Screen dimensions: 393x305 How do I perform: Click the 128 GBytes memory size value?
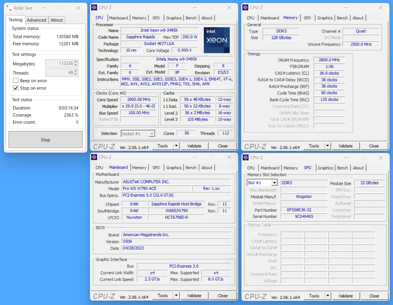click(281, 38)
